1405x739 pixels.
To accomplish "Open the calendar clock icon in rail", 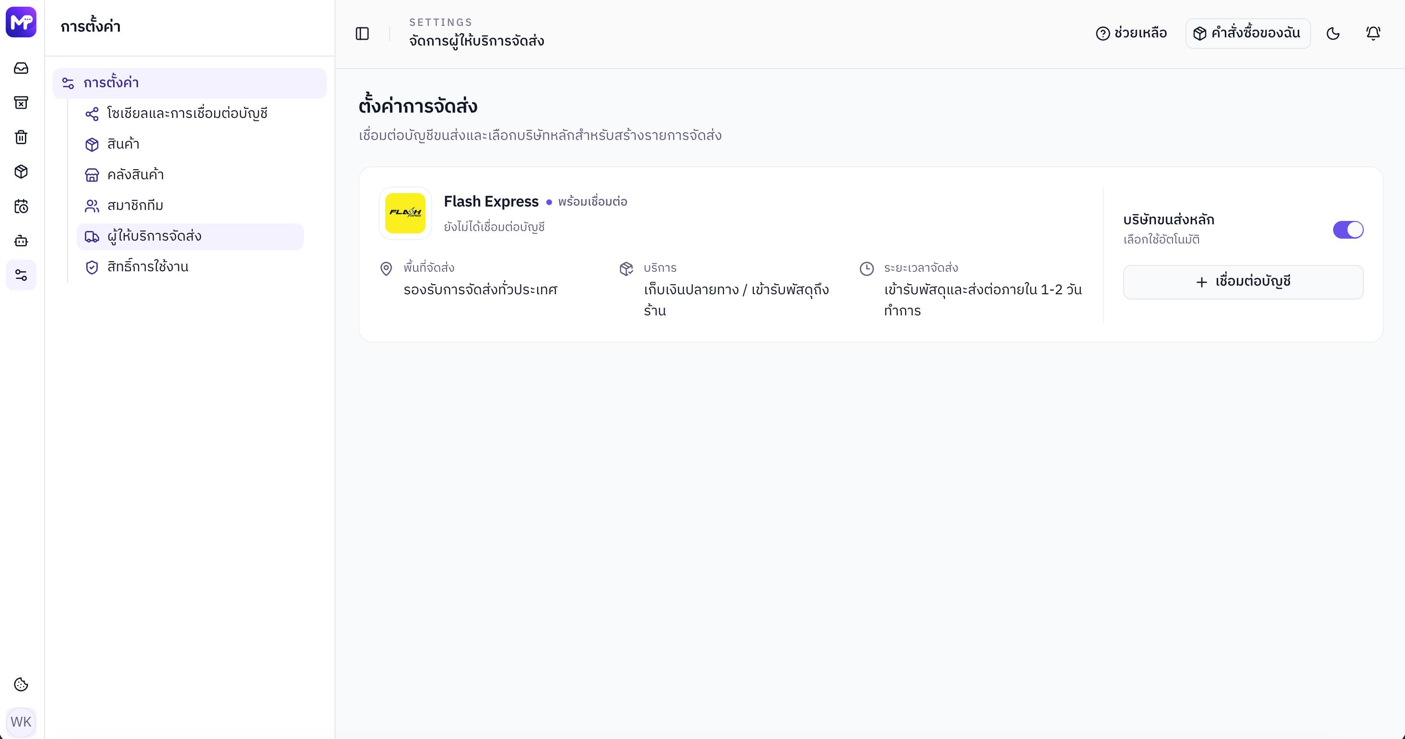I will click(21, 206).
